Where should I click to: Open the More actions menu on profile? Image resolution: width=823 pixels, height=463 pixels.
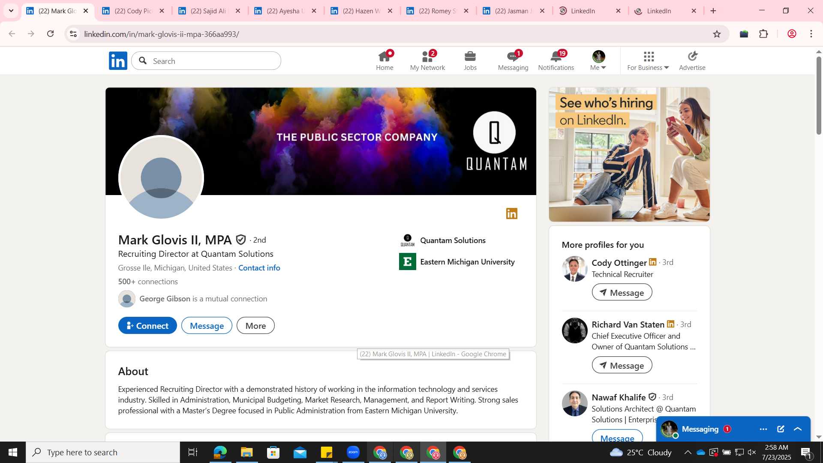[x=255, y=326]
